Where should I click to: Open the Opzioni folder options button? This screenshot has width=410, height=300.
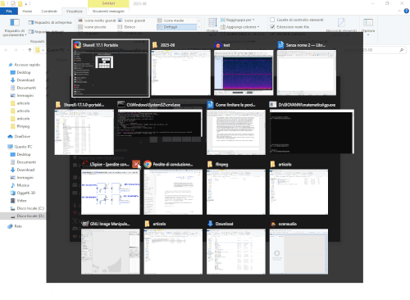(x=368, y=26)
